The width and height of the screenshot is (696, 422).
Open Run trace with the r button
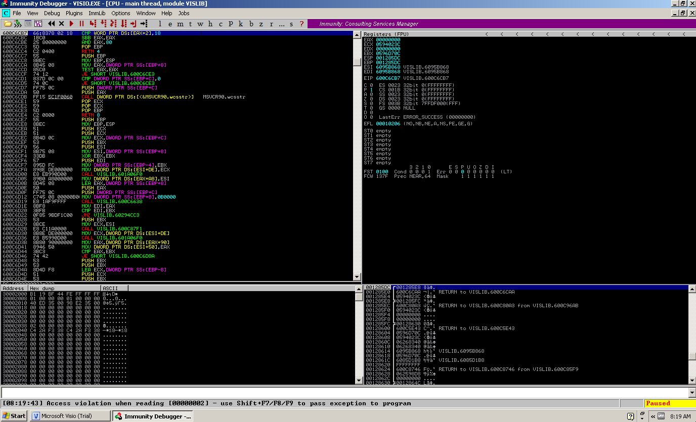click(x=271, y=24)
